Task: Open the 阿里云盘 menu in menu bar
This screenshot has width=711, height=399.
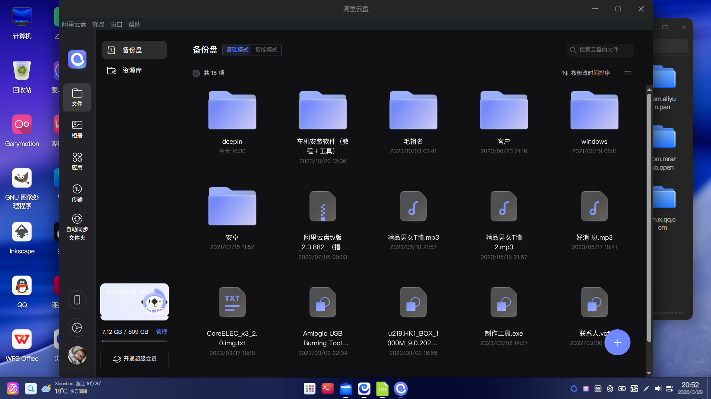Action: [x=74, y=24]
